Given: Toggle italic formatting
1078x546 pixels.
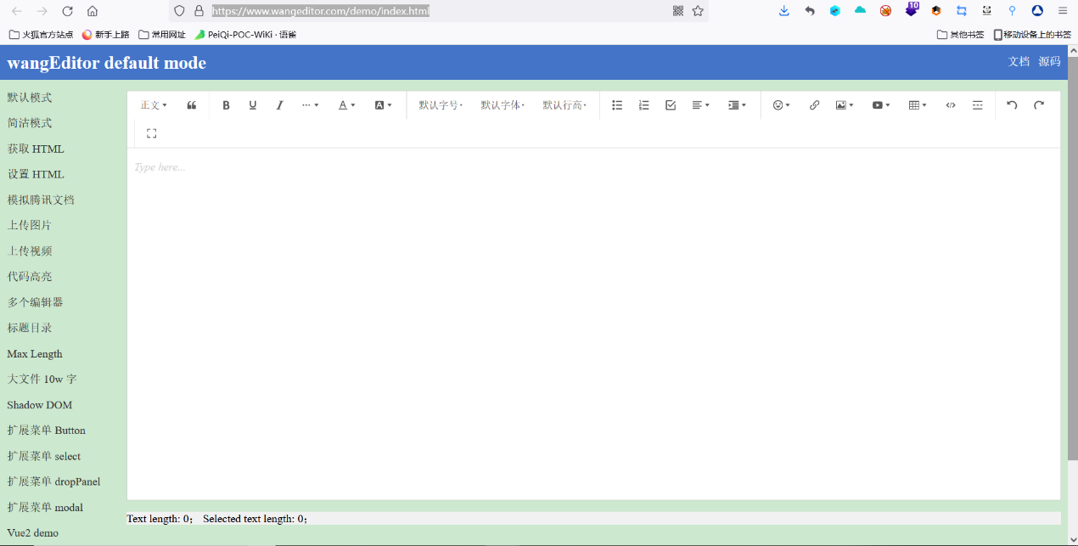Looking at the screenshot, I should point(279,105).
